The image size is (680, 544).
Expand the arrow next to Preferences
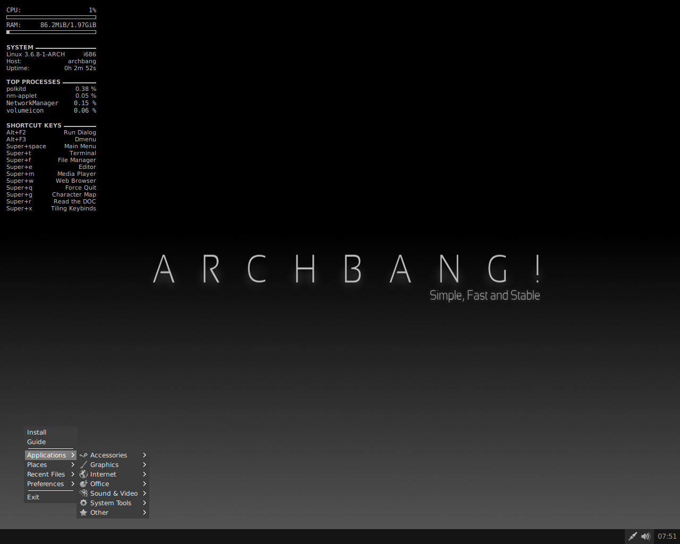click(73, 484)
